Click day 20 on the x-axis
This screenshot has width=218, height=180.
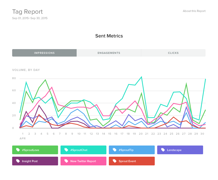pyautogui.click(x=141, y=134)
